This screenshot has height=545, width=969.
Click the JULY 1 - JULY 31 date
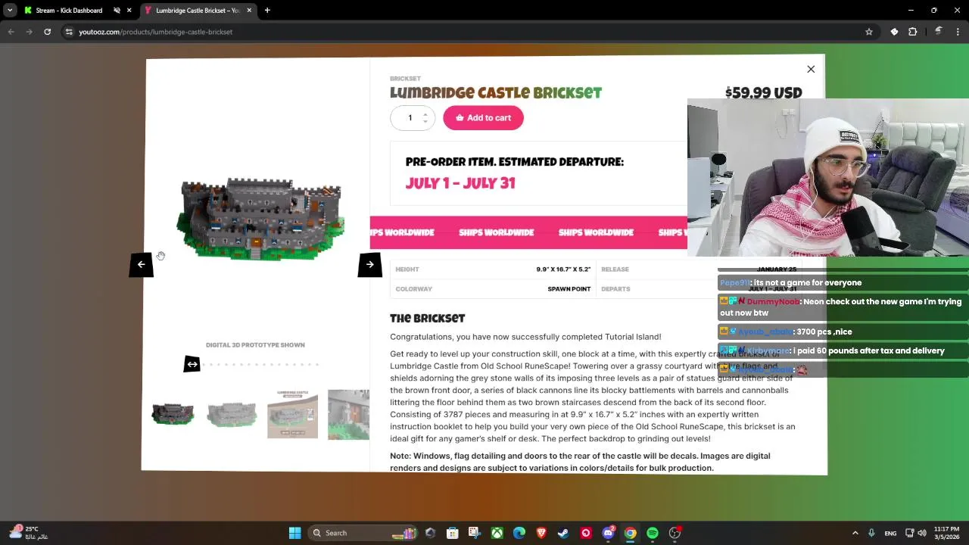pyautogui.click(x=460, y=183)
